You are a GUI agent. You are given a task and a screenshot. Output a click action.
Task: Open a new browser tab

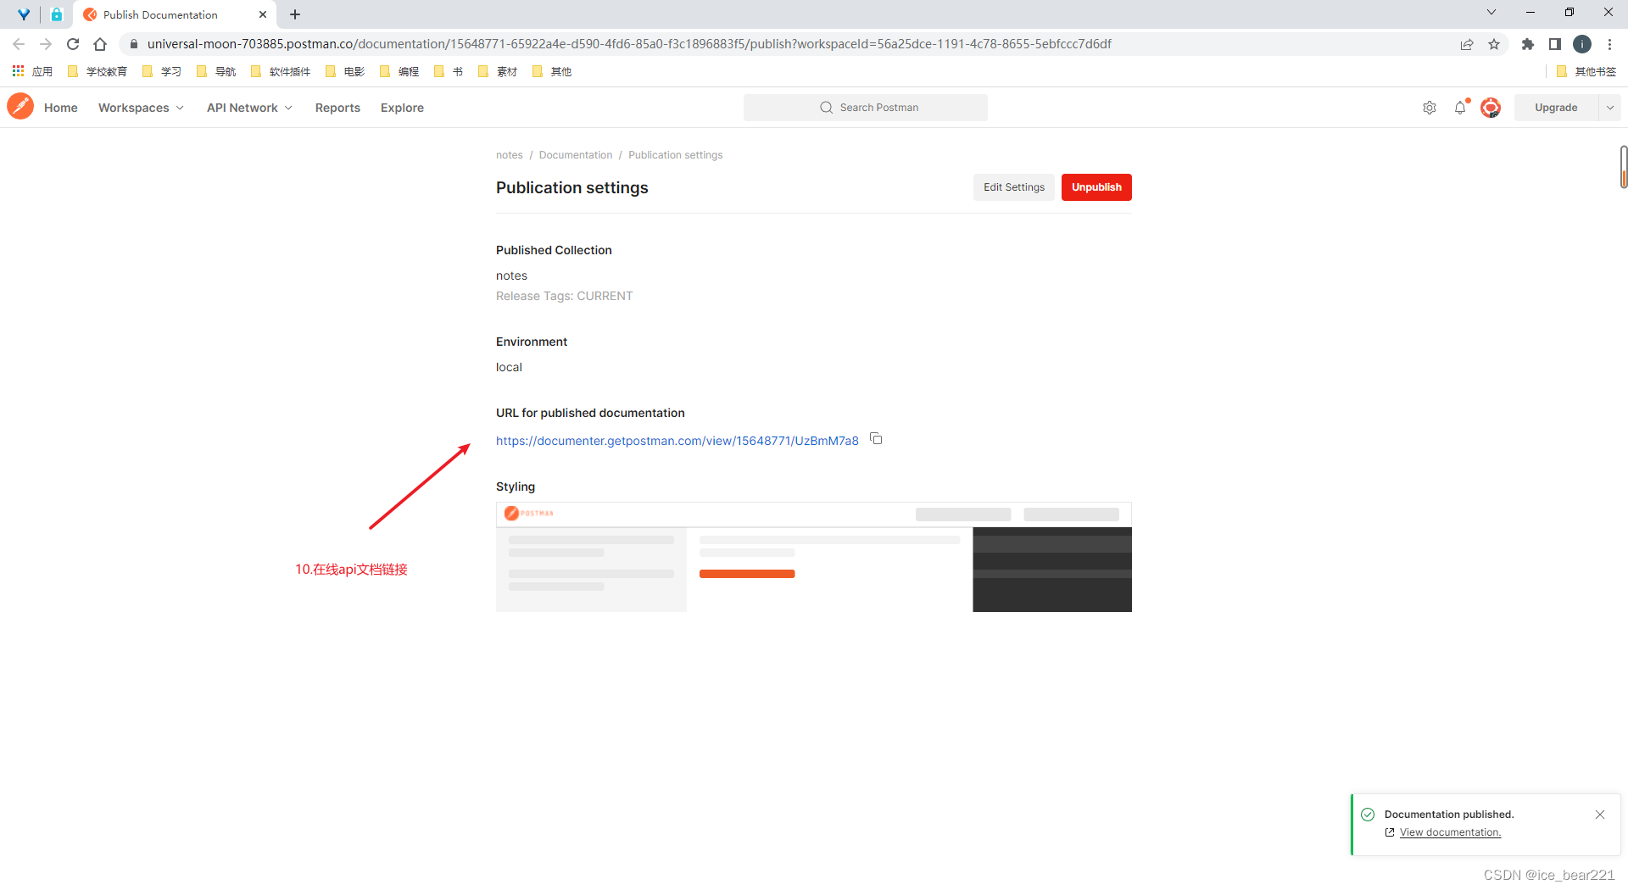tap(295, 14)
